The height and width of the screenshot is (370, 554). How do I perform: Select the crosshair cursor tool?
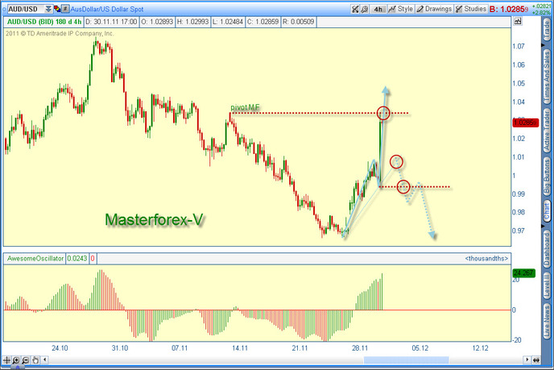[x=6, y=360]
